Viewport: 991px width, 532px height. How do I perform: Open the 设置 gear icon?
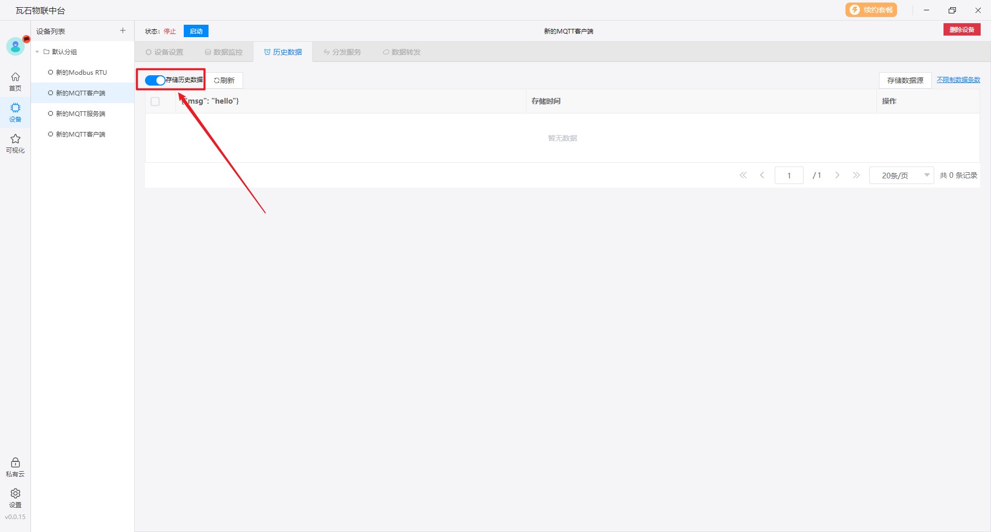(15, 497)
